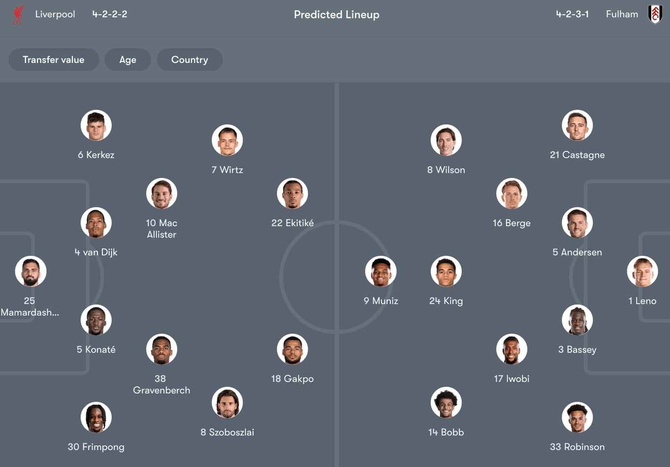Viewport: 670px width, 467px height.
Task: Select van Dijk's player photo
Action: [96, 223]
